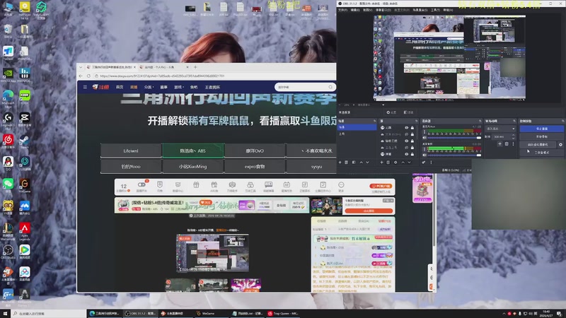Screen dimensions: 566x318
Task: Switch to the second browser tab 个人中心
Action: (163, 67)
